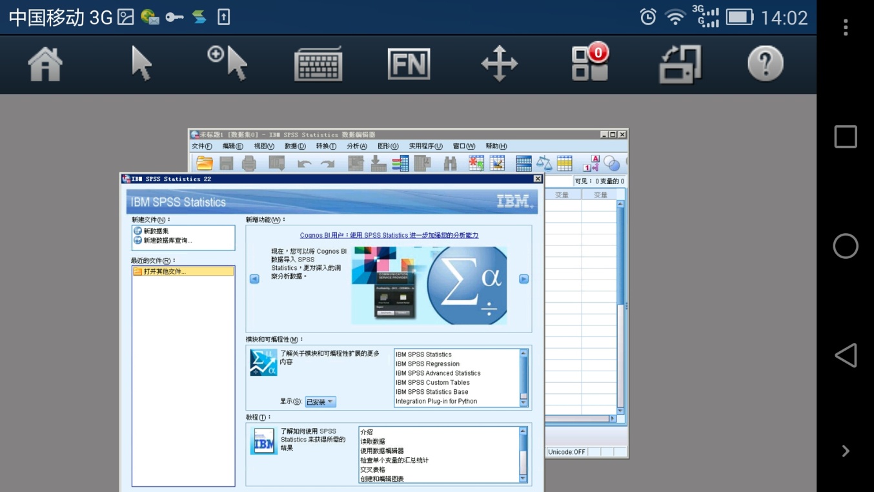Open the FN function keys panel
This screenshot has height=492, width=874.
(x=409, y=64)
